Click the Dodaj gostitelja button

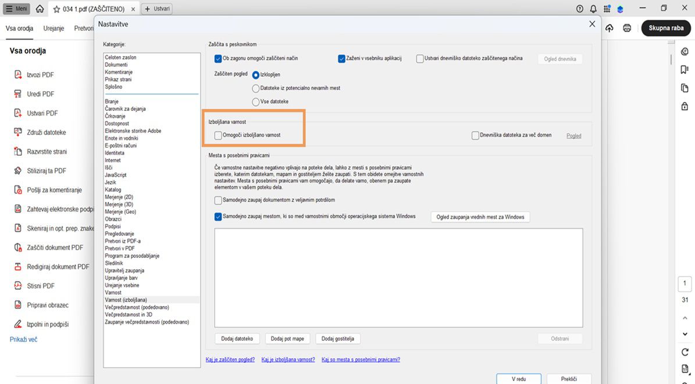338,339
